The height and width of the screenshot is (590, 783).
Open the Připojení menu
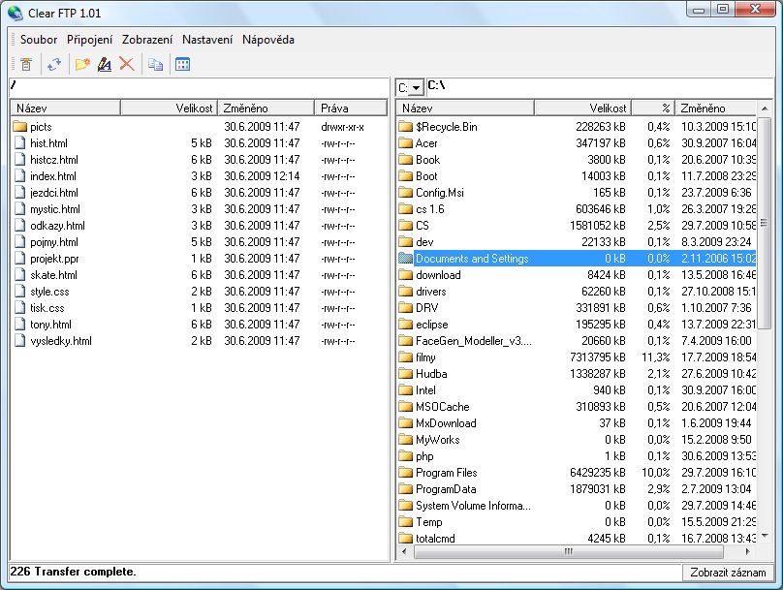pyautogui.click(x=90, y=40)
